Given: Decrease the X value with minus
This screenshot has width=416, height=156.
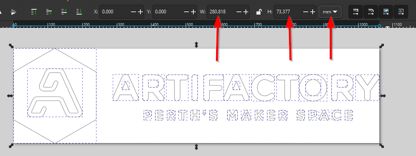Looking at the screenshot, I should (x=134, y=12).
